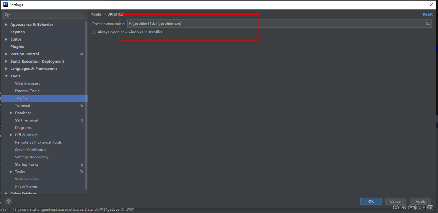This screenshot has height=213, width=438.
Task: Click the project-level icon beside Terminal
Action: click(82, 106)
